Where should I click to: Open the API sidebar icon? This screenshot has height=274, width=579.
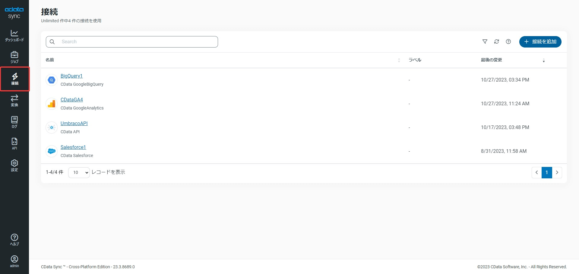click(14, 144)
